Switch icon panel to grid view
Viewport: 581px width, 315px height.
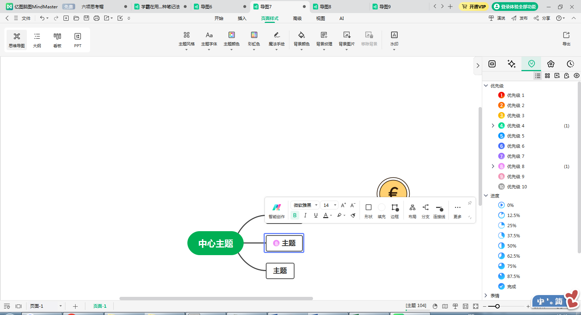547,75
